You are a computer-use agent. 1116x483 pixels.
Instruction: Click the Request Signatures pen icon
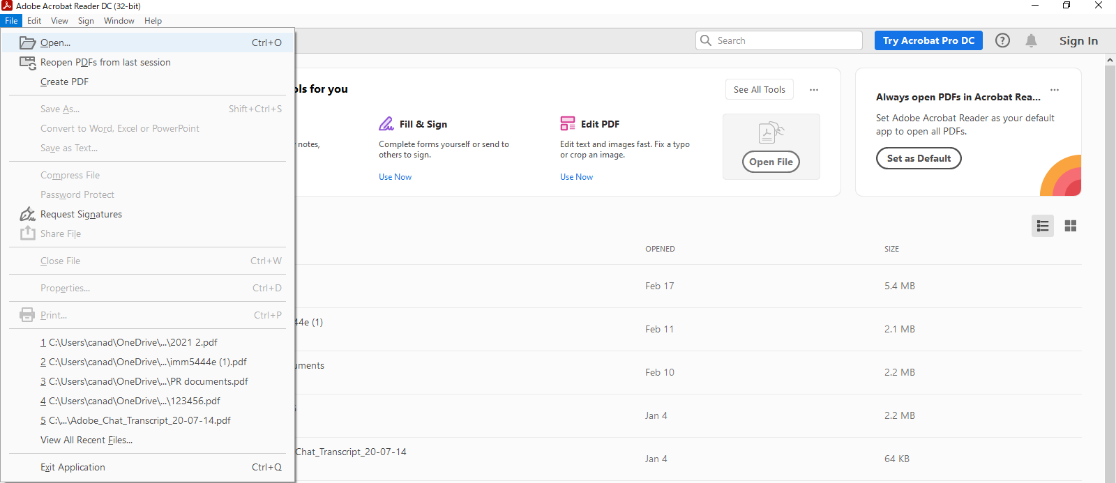[x=27, y=214]
